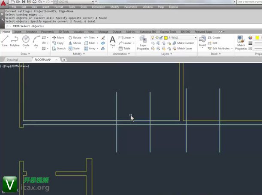The width and height of the screenshot is (262, 195).
Task: Click the Plot printer icon
Action: 34,2
